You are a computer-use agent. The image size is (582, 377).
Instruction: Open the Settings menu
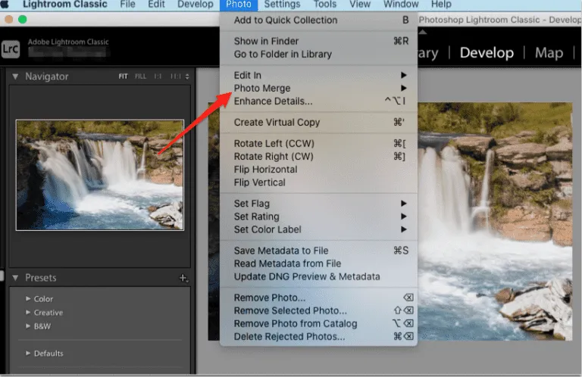point(282,5)
